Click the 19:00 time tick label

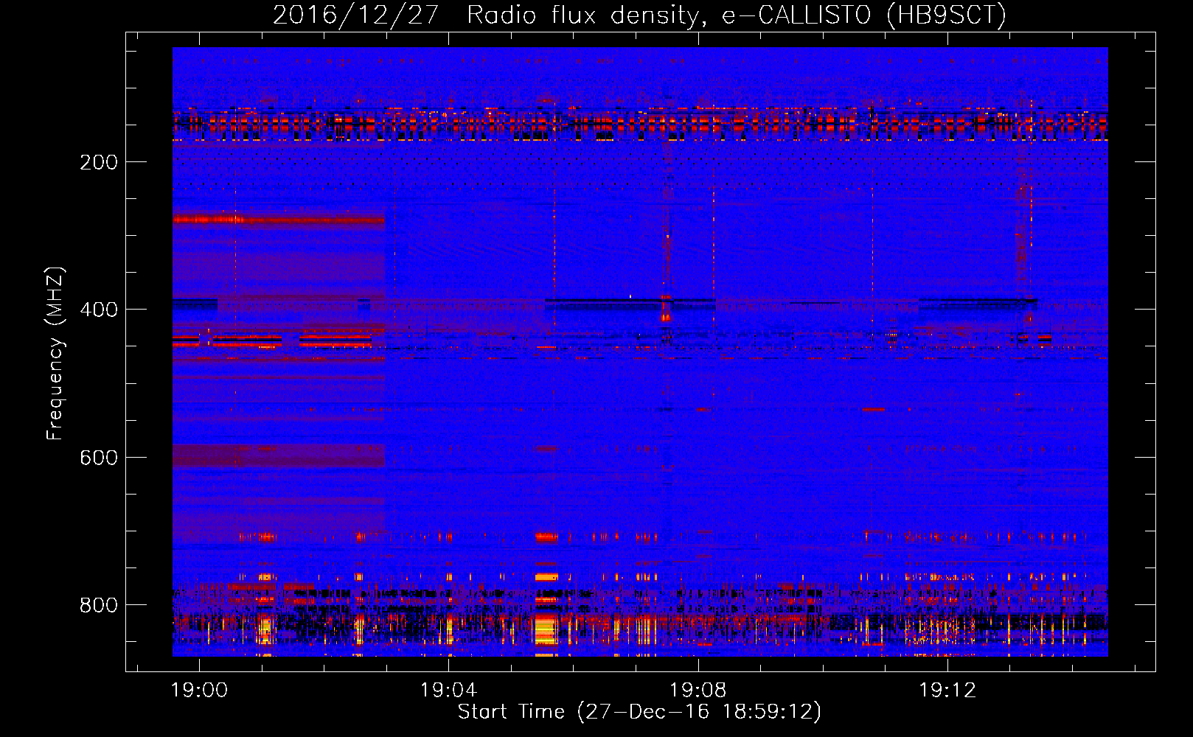tap(199, 690)
